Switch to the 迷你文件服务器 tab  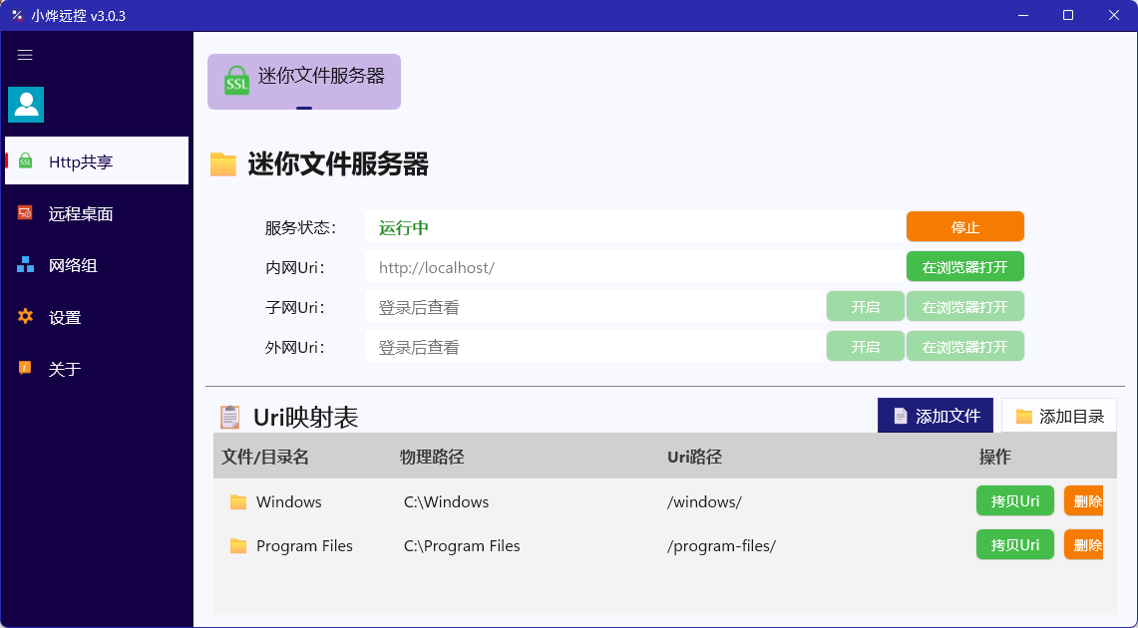coord(304,81)
